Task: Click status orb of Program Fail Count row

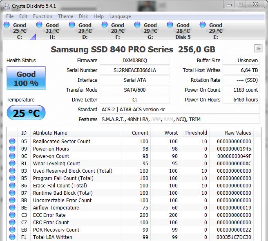Action: [x=12, y=178]
